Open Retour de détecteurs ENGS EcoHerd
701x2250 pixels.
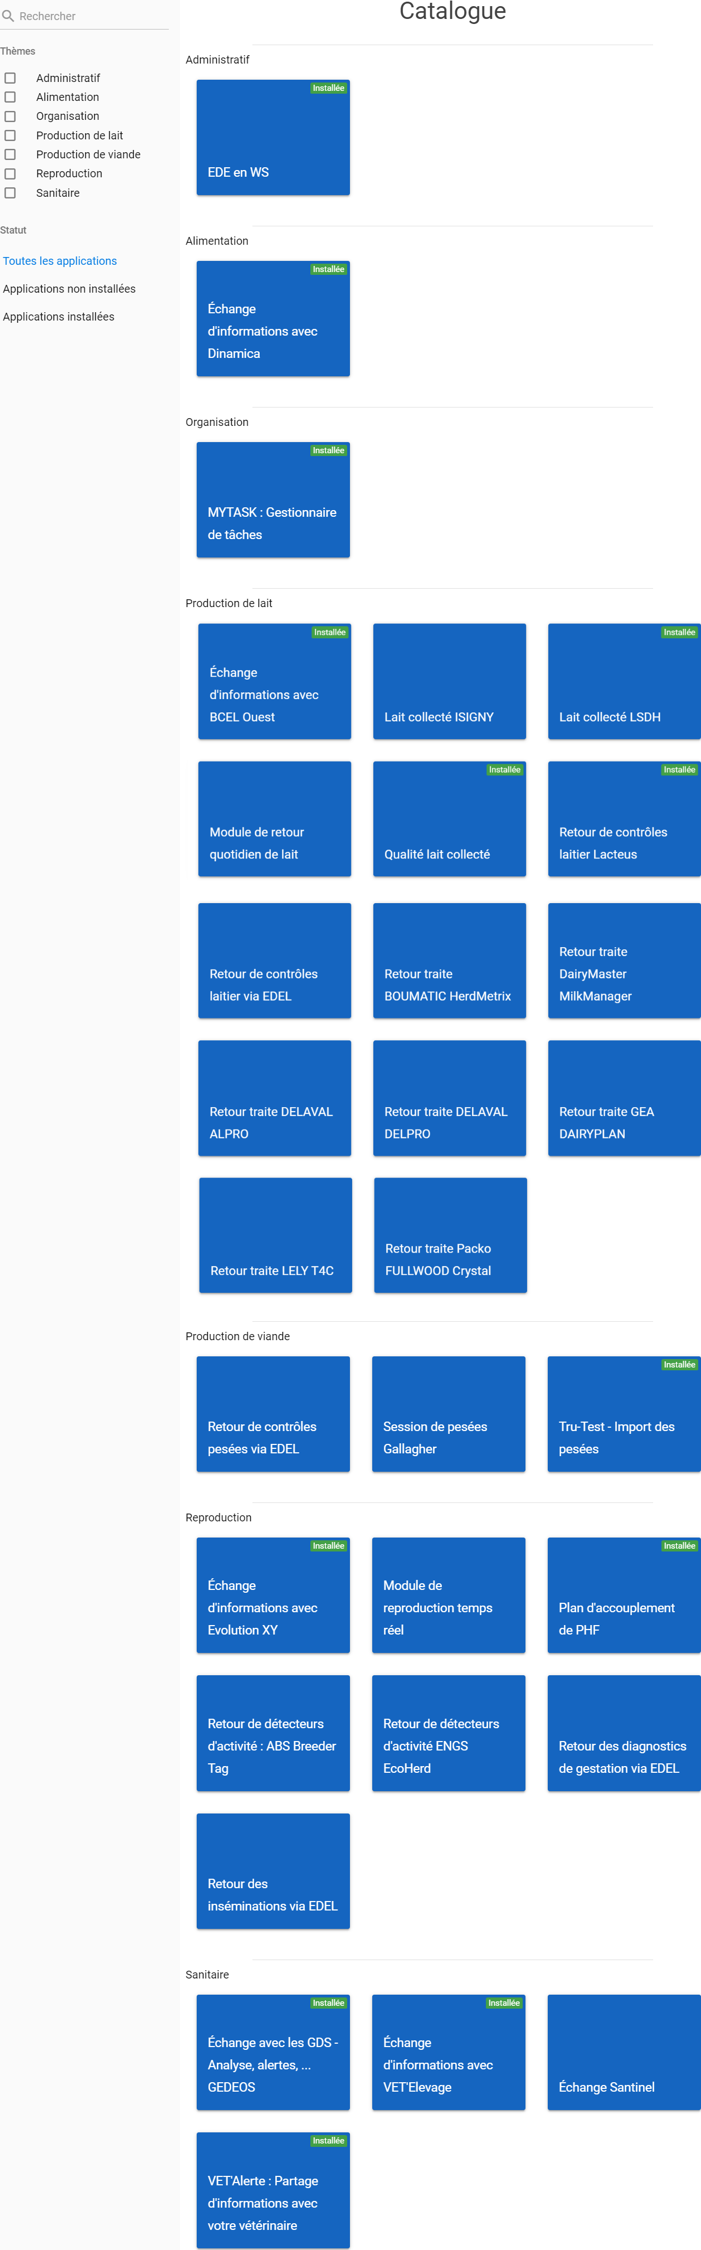point(449,1733)
